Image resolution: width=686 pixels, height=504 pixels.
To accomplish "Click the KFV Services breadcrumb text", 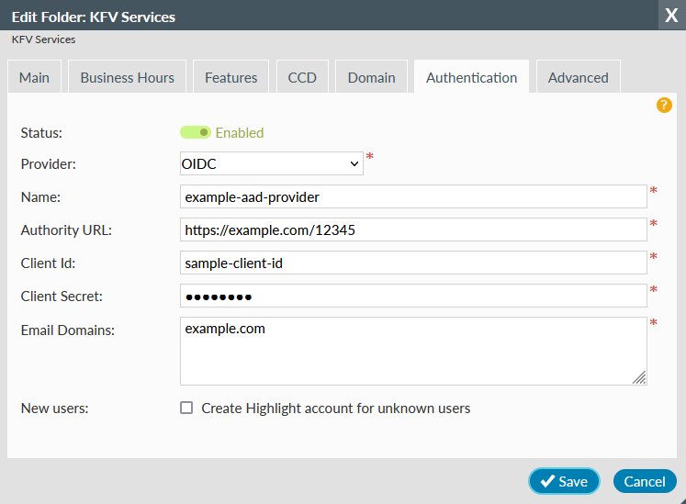I will [43, 39].
